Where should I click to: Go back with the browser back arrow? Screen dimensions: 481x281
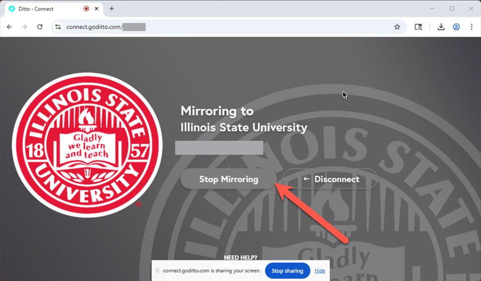pyautogui.click(x=10, y=27)
